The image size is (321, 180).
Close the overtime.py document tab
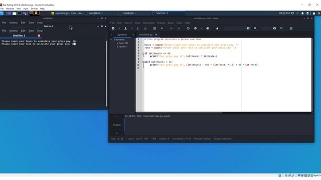click(x=156, y=34)
